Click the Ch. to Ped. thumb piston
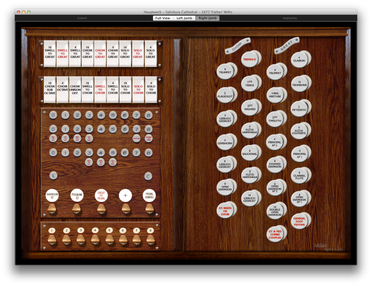Image resolution: width=372 pixels, height=286 pixels. click(113, 162)
